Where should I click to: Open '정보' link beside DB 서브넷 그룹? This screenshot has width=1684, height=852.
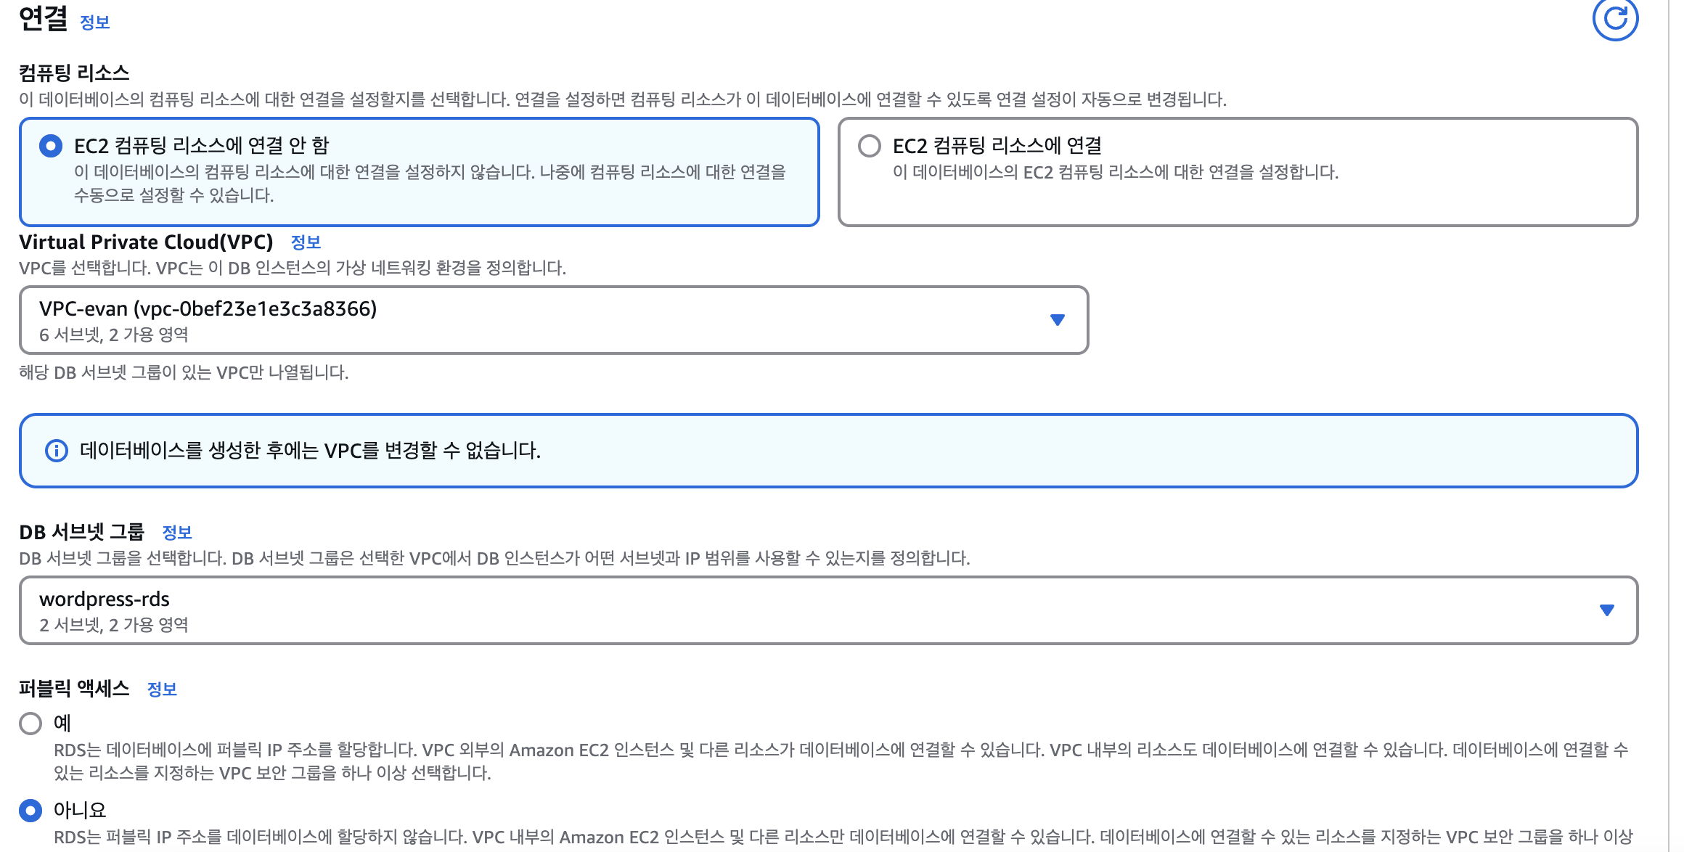click(x=177, y=533)
